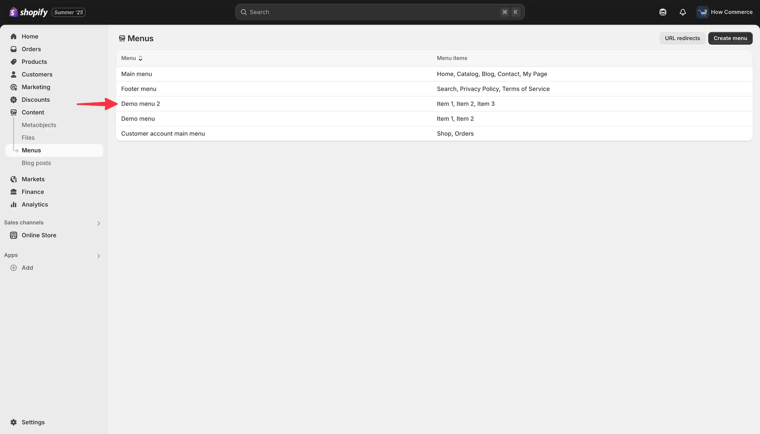Open the How Commerce account menu
Image resolution: width=760 pixels, height=434 pixels.
pyautogui.click(x=725, y=12)
